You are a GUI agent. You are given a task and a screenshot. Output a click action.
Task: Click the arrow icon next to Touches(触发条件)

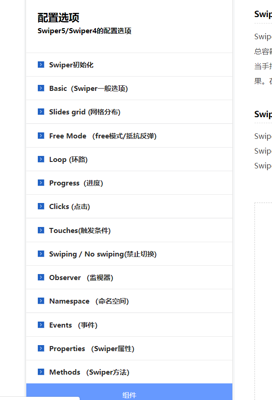(41, 230)
